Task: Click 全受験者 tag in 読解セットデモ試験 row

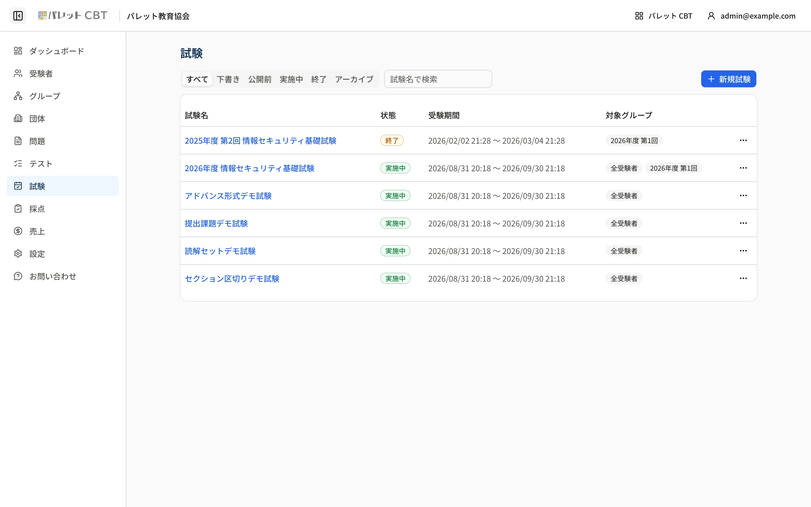Action: [624, 251]
